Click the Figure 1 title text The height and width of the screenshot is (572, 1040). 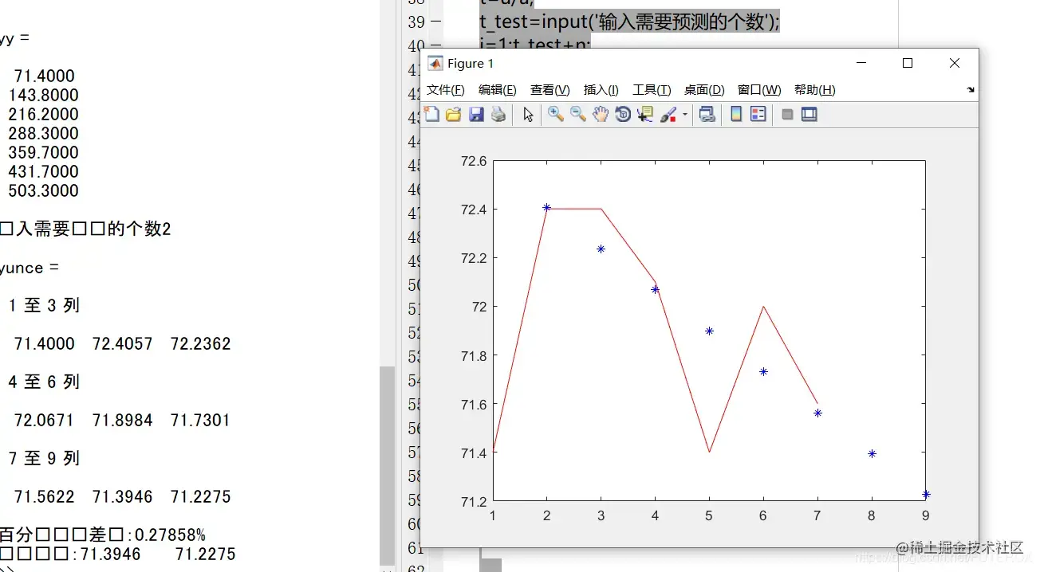(471, 64)
